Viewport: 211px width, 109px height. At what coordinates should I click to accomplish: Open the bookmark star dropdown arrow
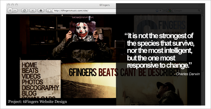coord(160,11)
